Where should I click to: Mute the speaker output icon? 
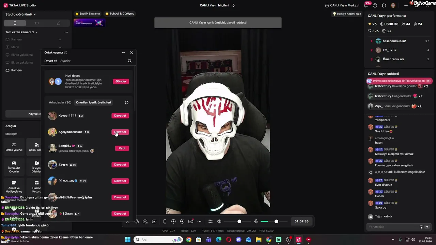tap(219, 222)
